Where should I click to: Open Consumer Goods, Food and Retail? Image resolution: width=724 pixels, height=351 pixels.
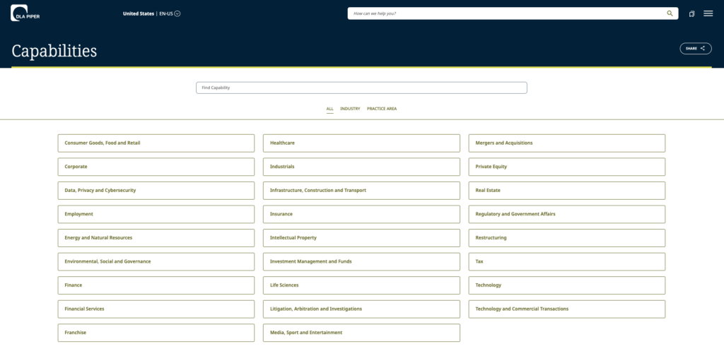[x=156, y=143]
